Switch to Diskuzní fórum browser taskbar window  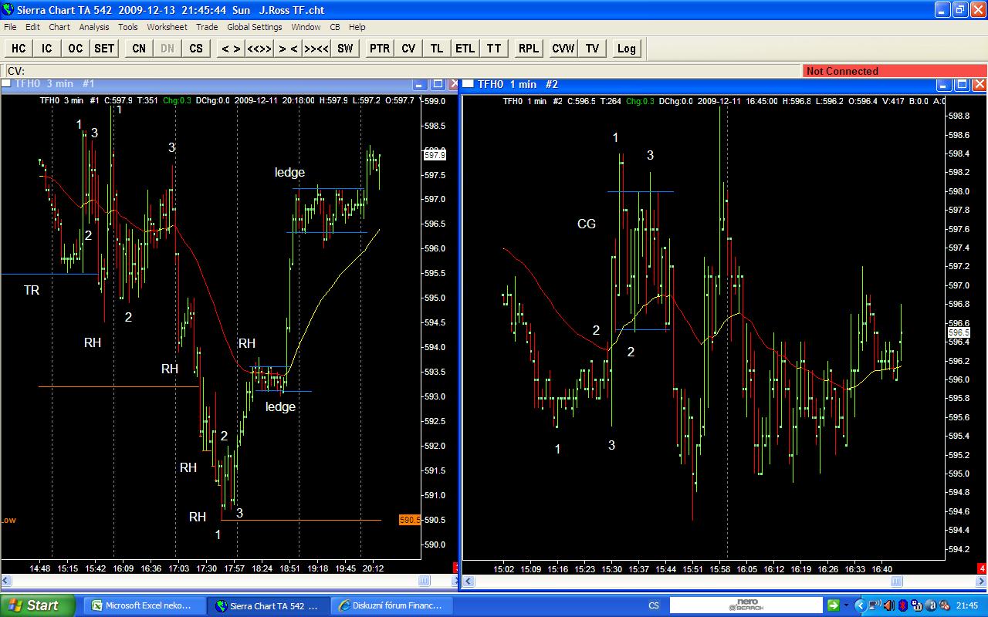393,605
